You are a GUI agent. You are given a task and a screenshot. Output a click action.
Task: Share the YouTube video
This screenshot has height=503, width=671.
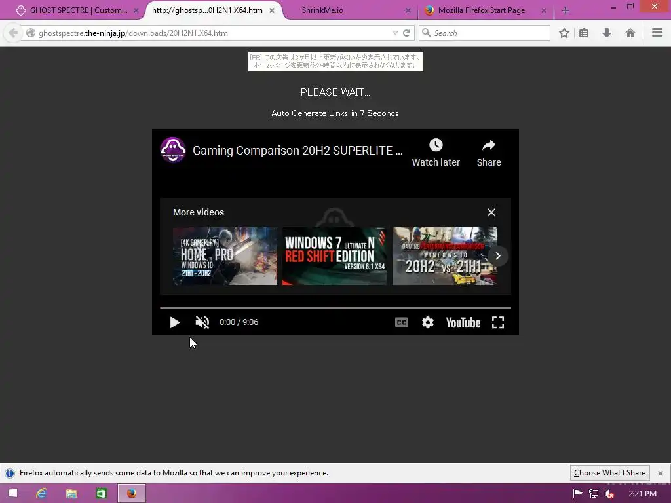click(489, 152)
